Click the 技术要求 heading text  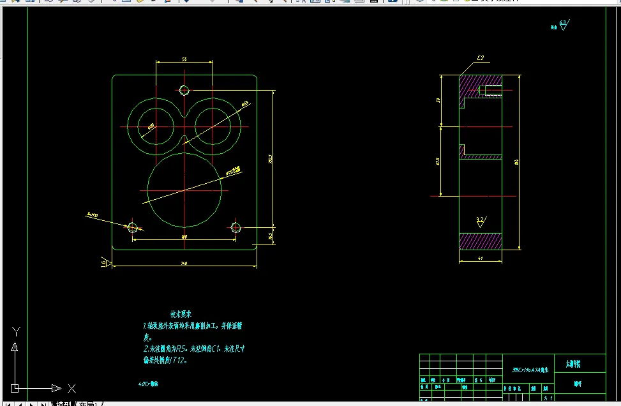tap(181, 314)
